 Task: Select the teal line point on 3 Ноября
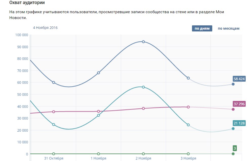point(188,125)
